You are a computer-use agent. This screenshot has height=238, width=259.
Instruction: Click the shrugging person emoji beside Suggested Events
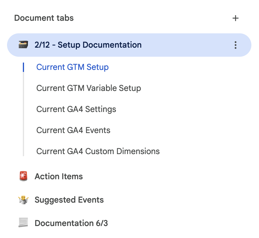(x=23, y=200)
